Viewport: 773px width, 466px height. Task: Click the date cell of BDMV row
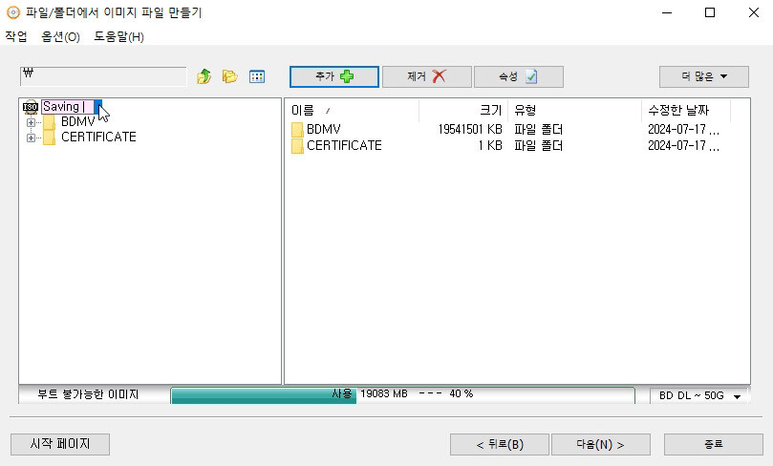684,130
